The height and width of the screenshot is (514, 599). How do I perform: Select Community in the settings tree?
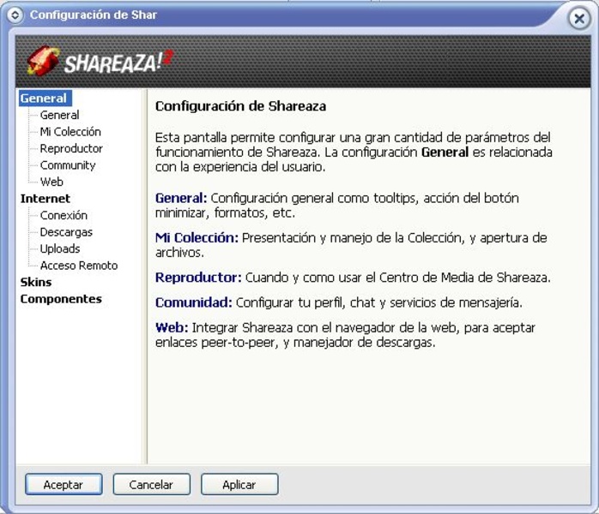[68, 165]
